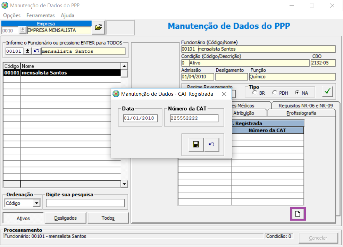Click the Desligamento date field
The width and height of the screenshot is (343, 247).
232,77
